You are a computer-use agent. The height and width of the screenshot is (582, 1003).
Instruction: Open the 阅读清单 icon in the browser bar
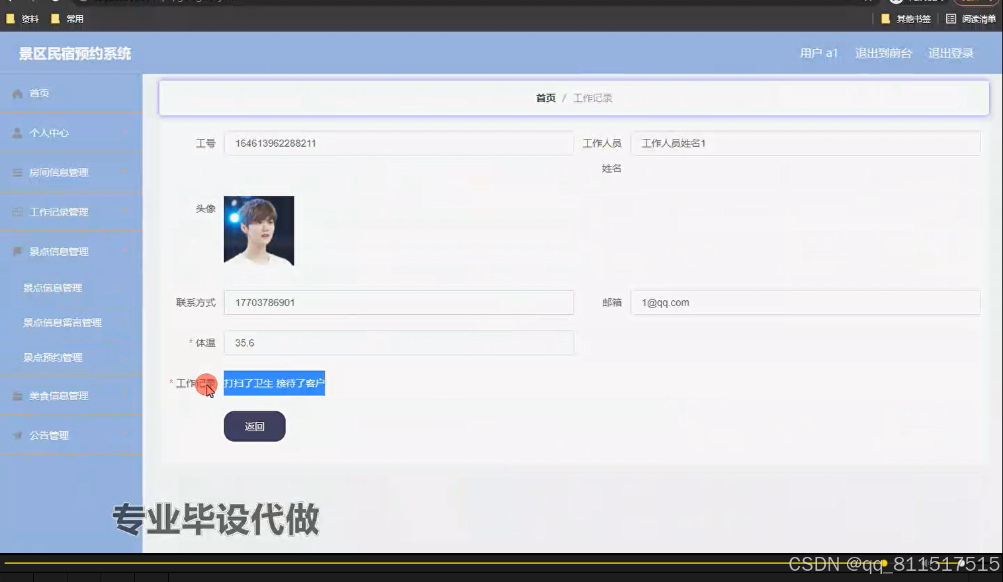pos(950,19)
